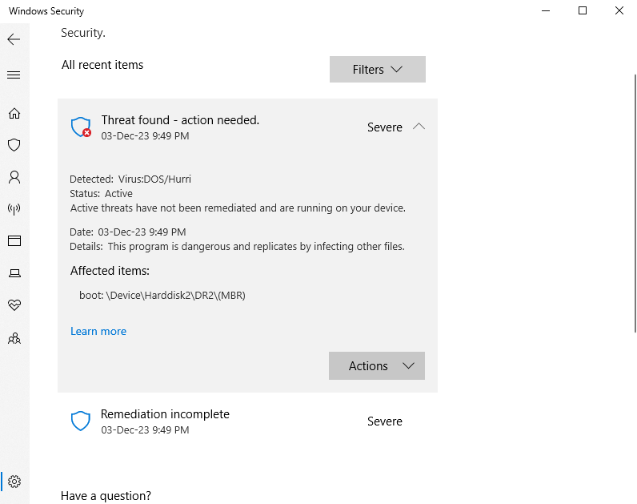Follow the Learn more link

(x=98, y=331)
